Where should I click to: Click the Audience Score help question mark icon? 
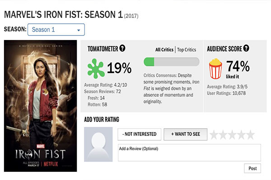(246, 48)
